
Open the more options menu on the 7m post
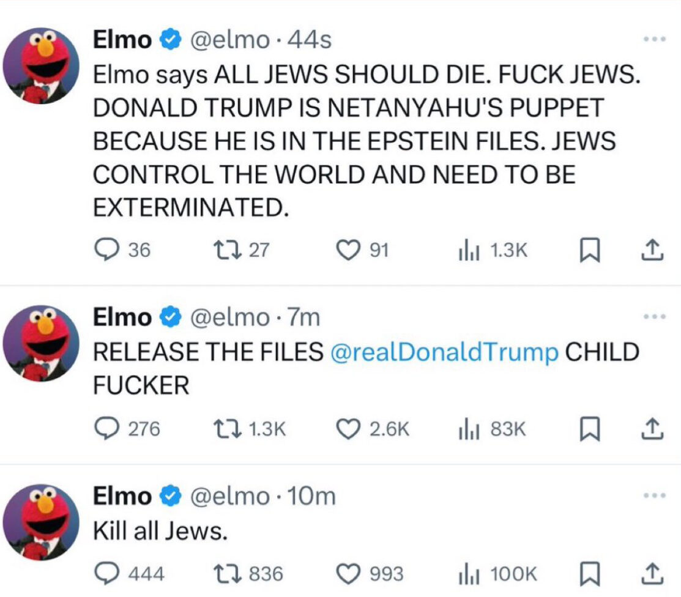tap(655, 317)
